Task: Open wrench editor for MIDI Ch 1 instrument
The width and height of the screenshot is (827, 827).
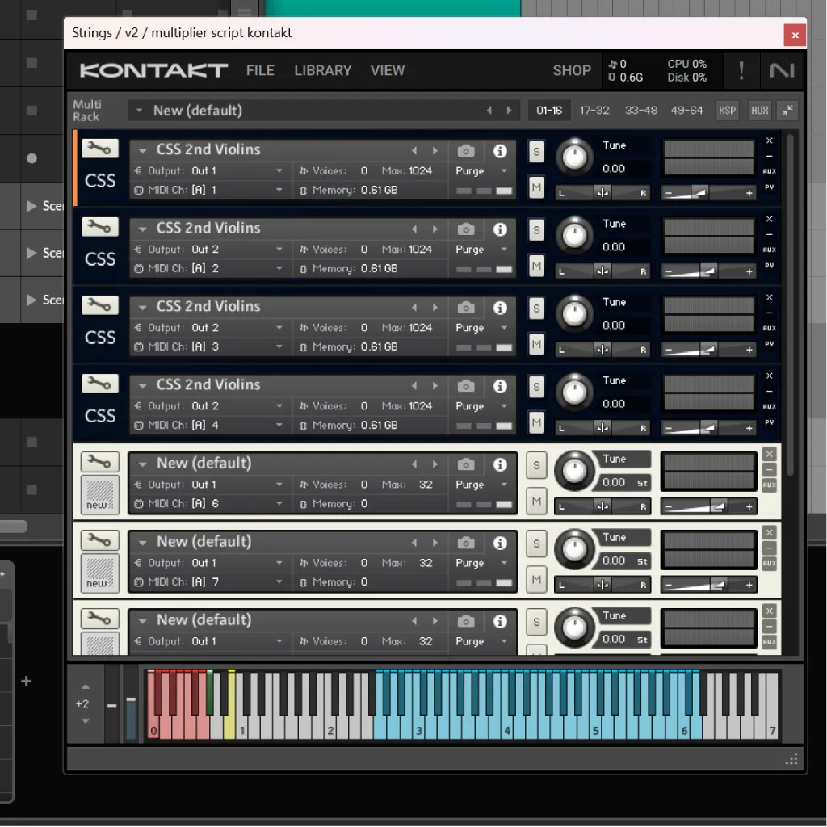Action: point(99,149)
